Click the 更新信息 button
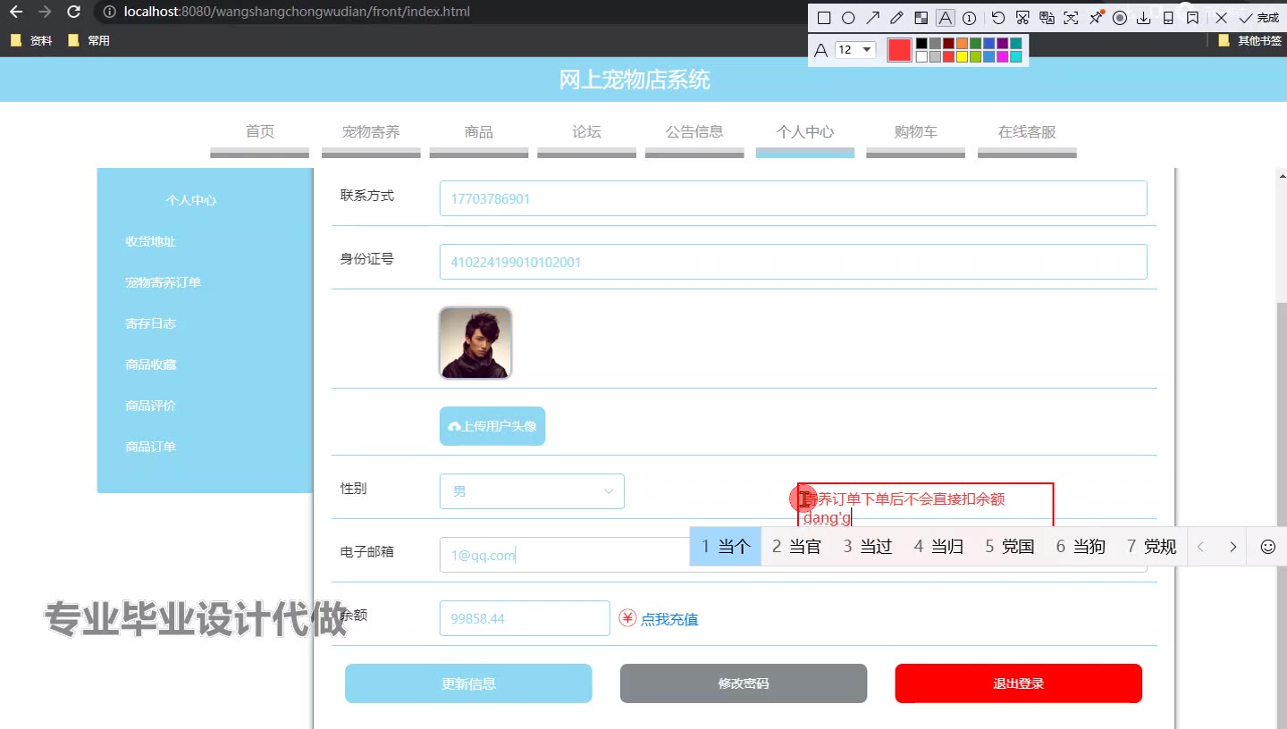Image resolution: width=1287 pixels, height=729 pixels. [x=468, y=683]
